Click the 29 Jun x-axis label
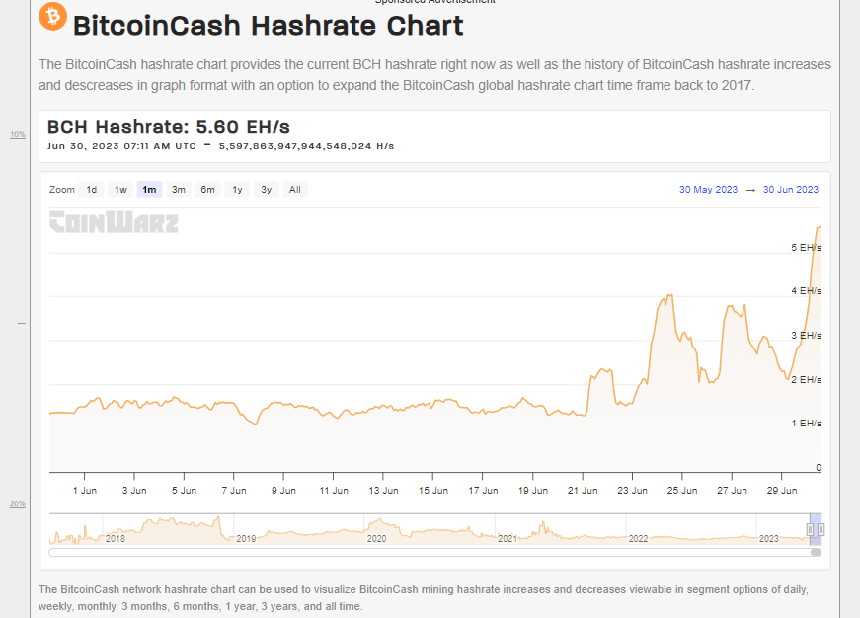The width and height of the screenshot is (860, 618). point(782,491)
